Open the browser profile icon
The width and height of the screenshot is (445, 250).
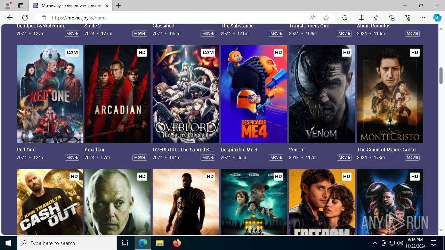click(8, 6)
